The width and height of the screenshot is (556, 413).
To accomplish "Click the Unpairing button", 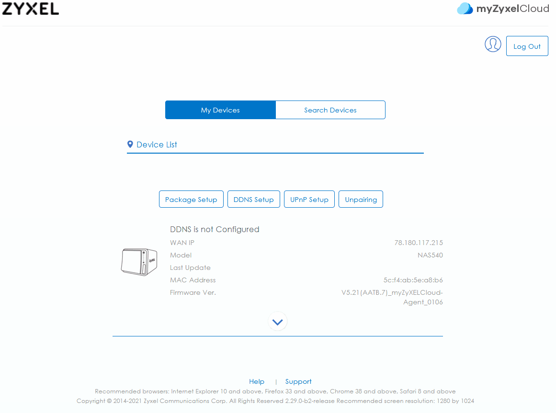I will (x=361, y=200).
